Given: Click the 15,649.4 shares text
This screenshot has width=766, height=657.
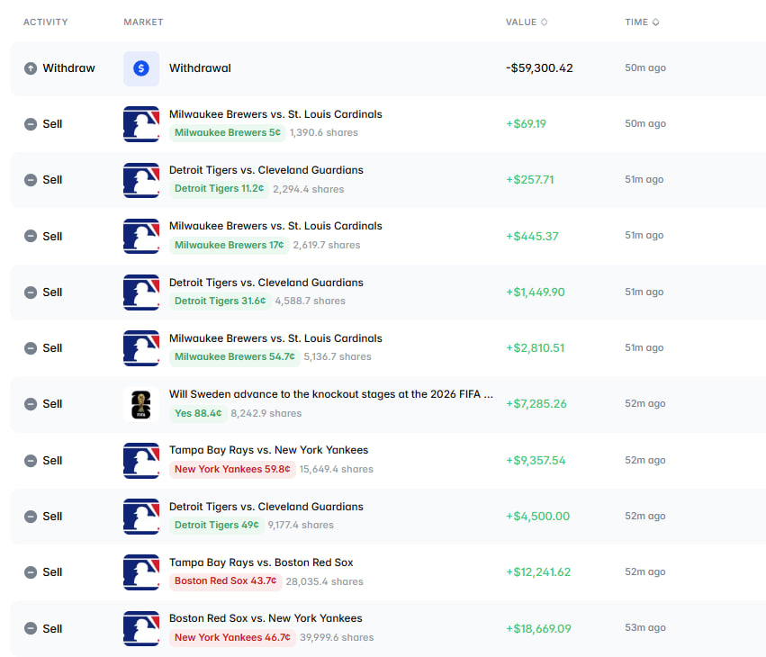Looking at the screenshot, I should click(x=336, y=470).
